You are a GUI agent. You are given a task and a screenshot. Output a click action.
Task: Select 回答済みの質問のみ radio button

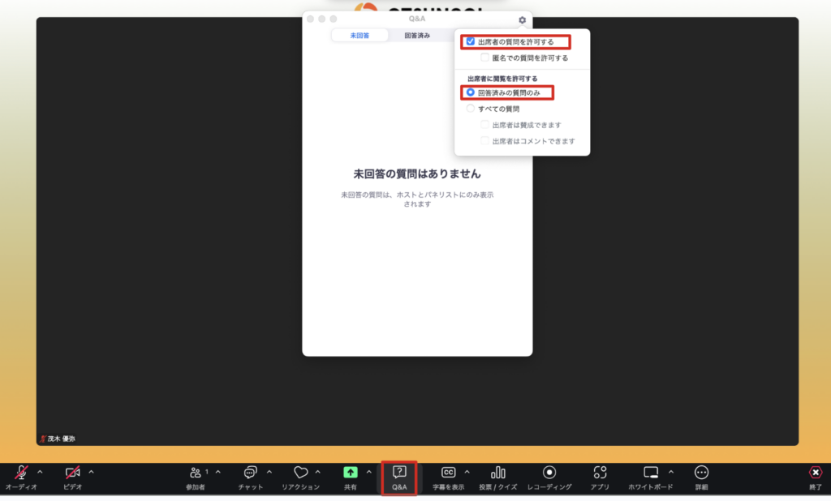471,93
